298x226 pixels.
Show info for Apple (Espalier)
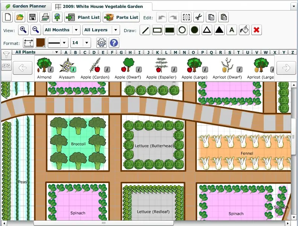(174, 69)
